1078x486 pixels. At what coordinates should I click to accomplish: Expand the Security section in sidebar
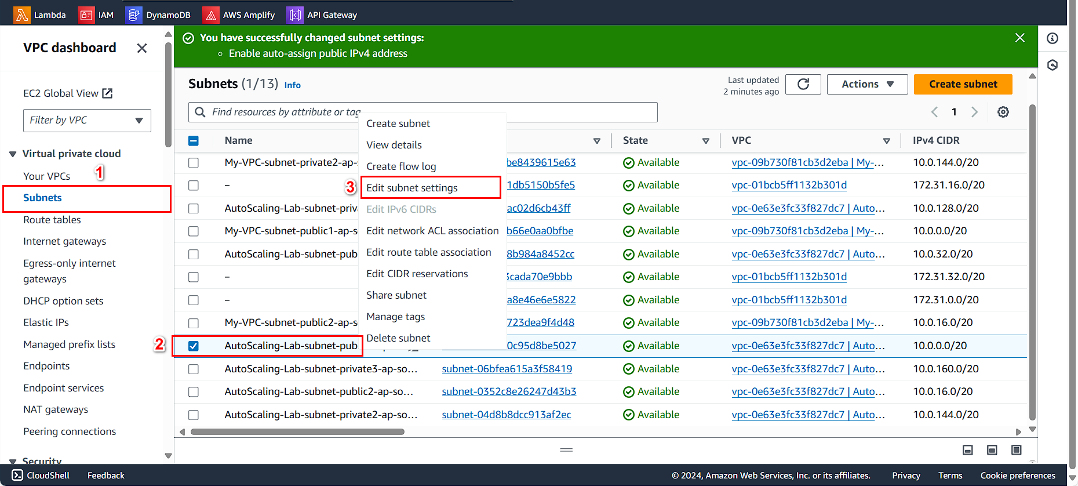13,462
